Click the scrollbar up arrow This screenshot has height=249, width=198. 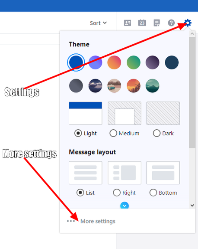[x=192, y=34]
